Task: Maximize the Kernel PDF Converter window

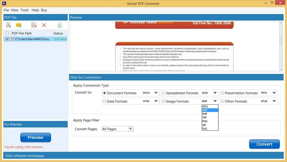Action: [x=272, y=3]
